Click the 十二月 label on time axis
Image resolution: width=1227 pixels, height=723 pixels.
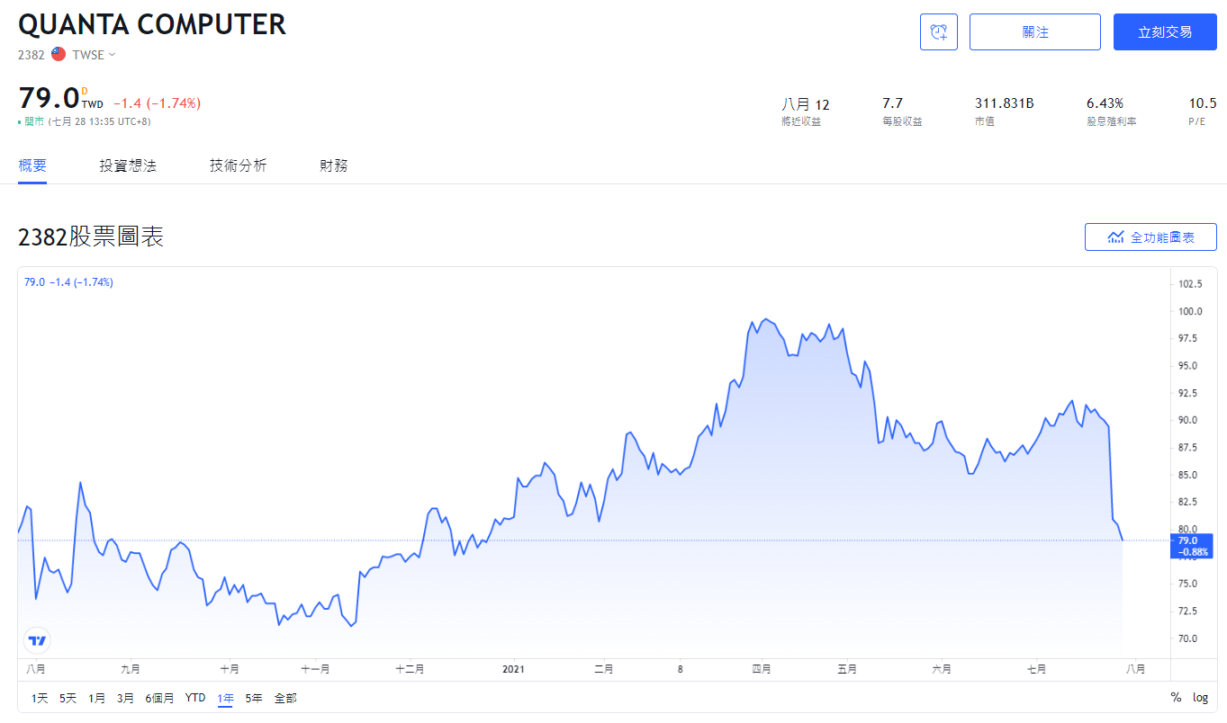click(x=410, y=669)
